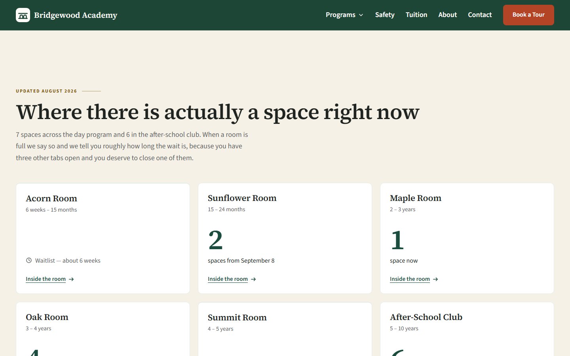This screenshot has width=570, height=356.
Task: Click the 6 weeks – 15 months age range
Action: click(51, 210)
